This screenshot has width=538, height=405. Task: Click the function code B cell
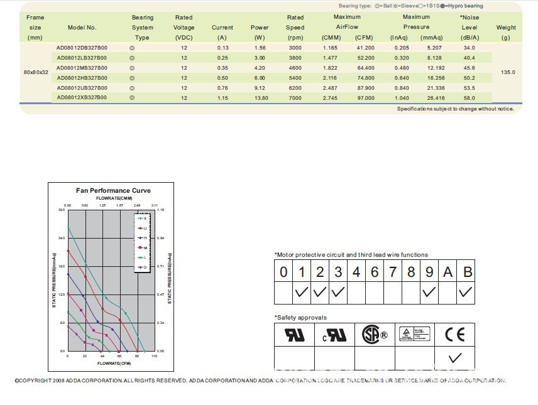tap(466, 272)
